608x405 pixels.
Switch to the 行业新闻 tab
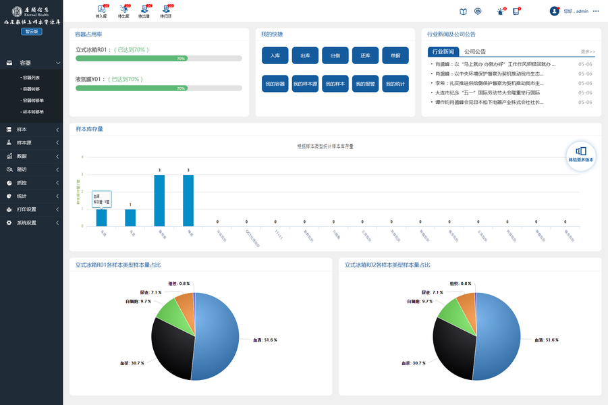tap(443, 51)
